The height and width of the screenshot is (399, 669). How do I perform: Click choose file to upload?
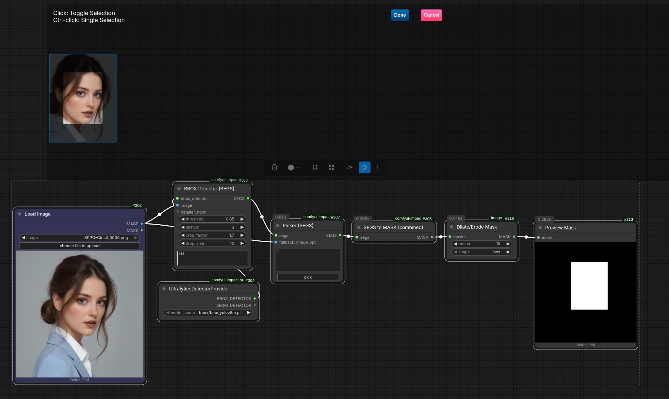(79, 246)
